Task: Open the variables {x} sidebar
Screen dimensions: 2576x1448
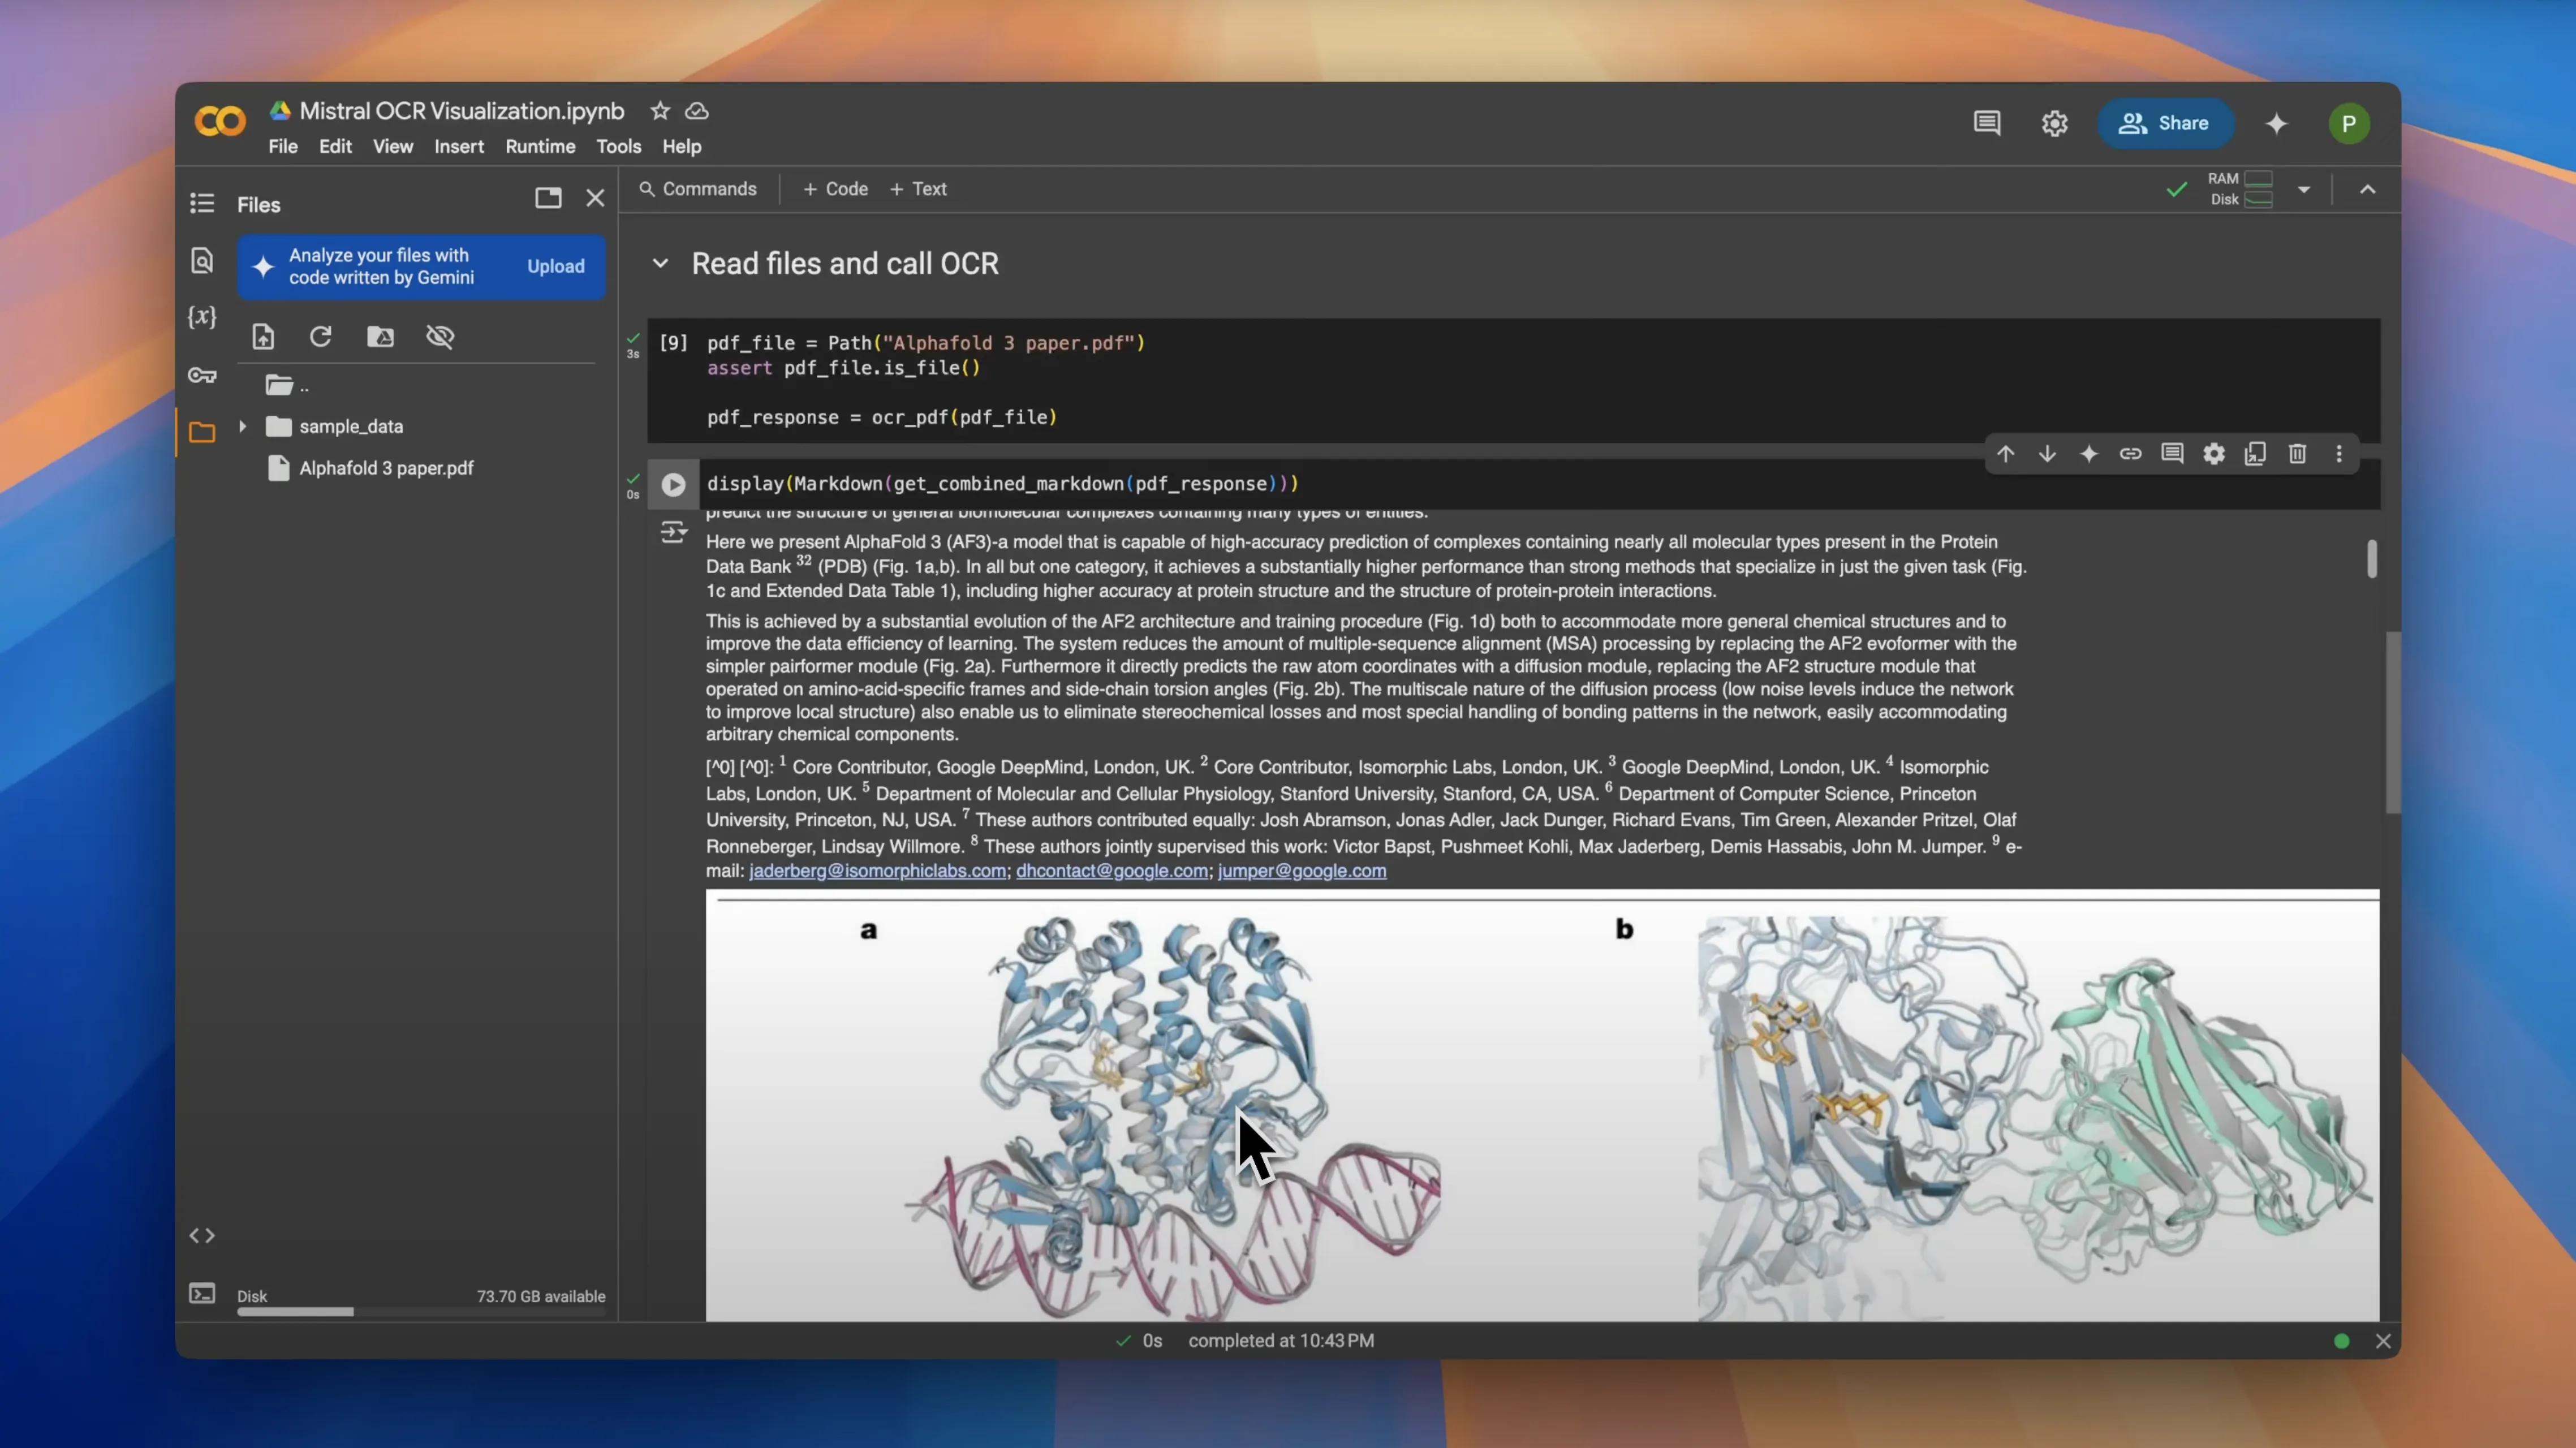Action: (x=202, y=317)
